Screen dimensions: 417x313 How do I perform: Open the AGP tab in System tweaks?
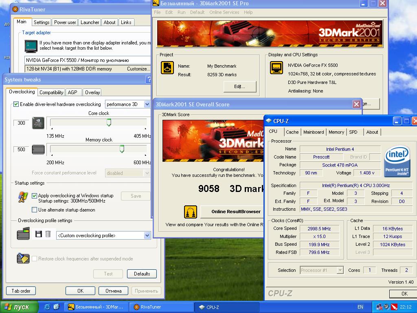tap(72, 93)
